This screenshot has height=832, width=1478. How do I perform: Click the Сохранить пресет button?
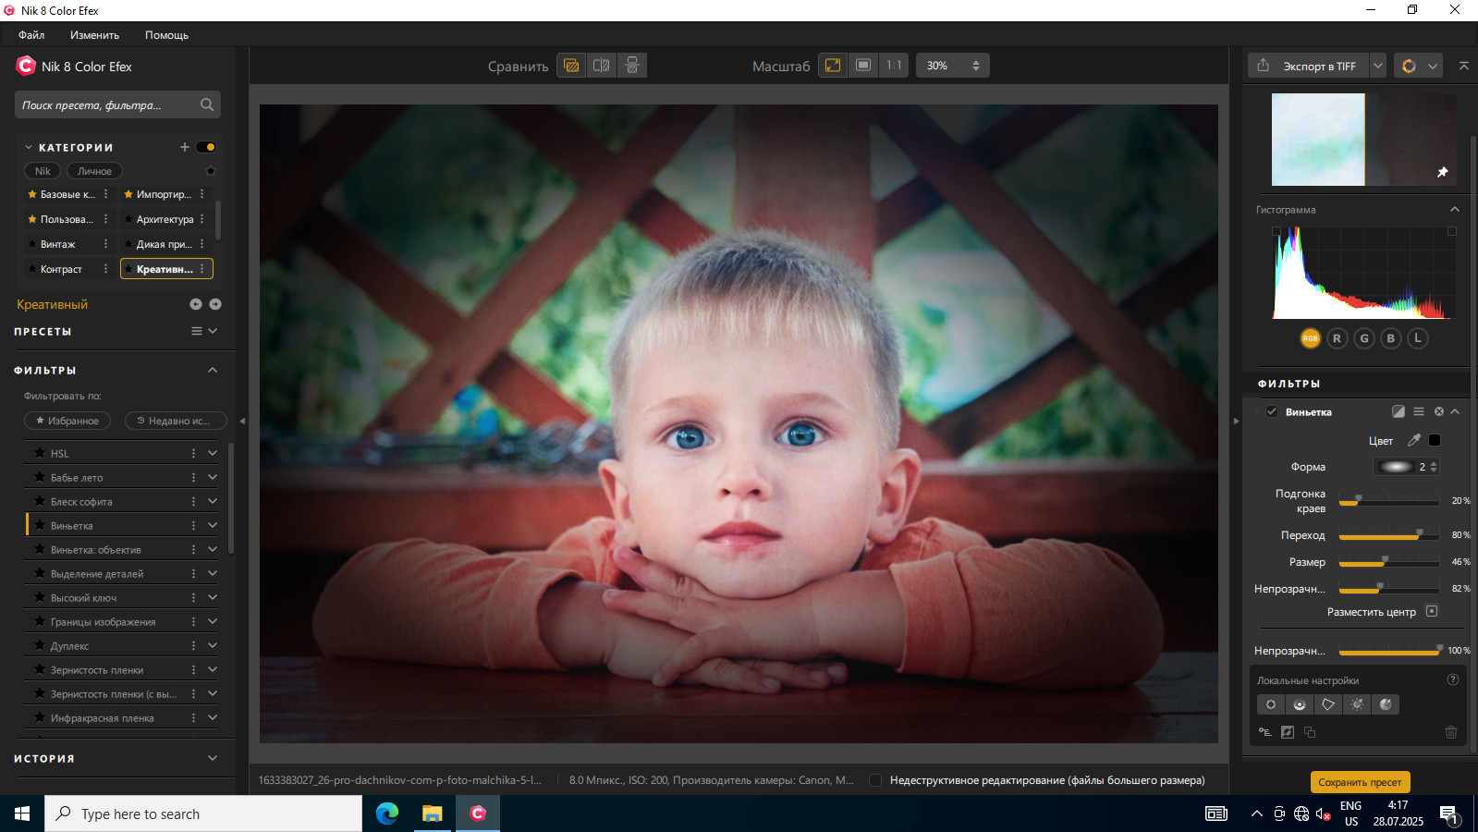tap(1360, 782)
